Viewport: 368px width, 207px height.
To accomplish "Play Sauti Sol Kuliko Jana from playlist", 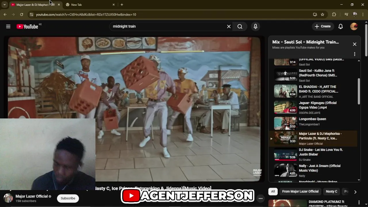I will [x=313, y=75].
